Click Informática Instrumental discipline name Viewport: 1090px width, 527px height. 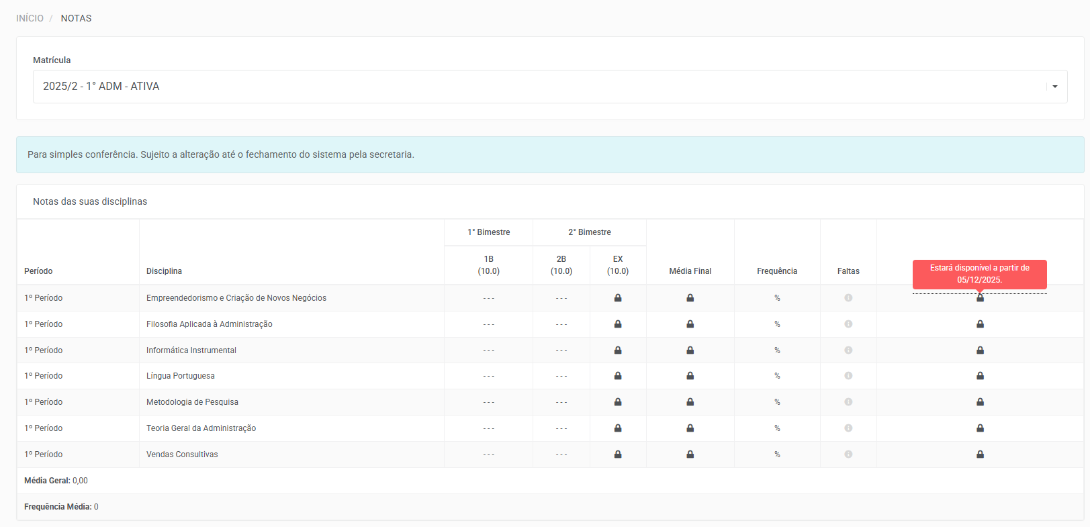click(x=191, y=350)
